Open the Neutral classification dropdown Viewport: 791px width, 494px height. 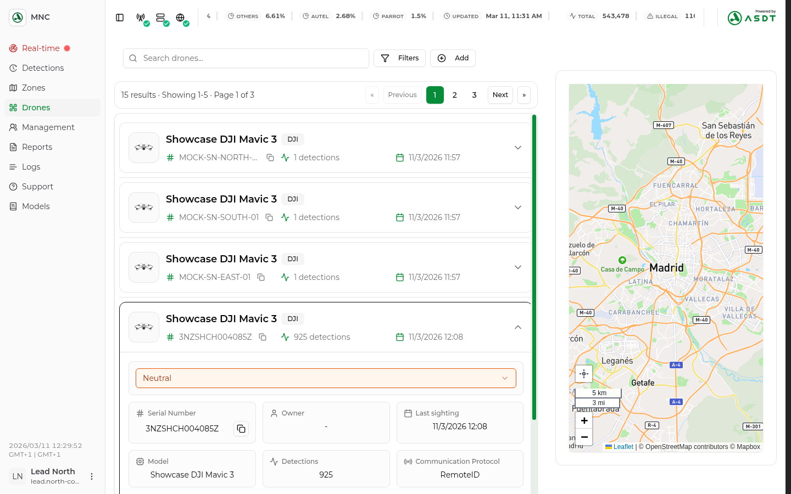click(x=326, y=378)
